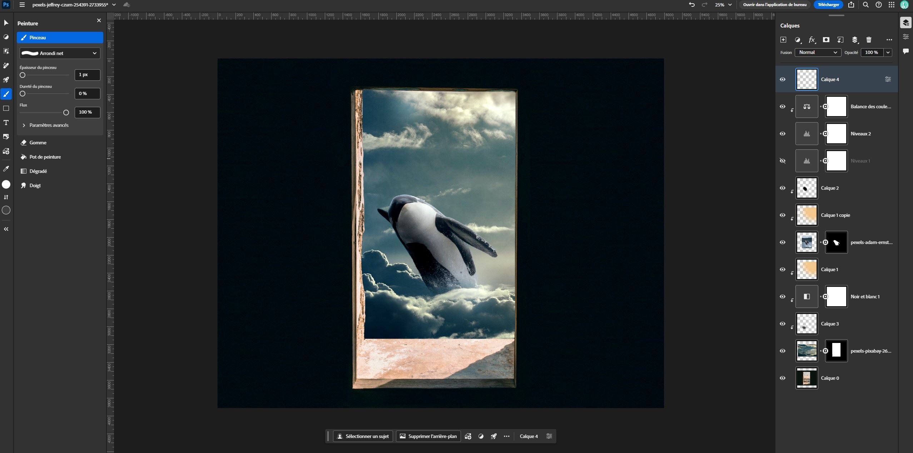The height and width of the screenshot is (453, 913).
Task: Open Layers panel more options
Action: [x=889, y=40]
